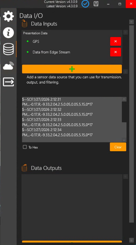Click the up arrow of the inputs list
This screenshot has height=245, width=136.
tap(125, 32)
